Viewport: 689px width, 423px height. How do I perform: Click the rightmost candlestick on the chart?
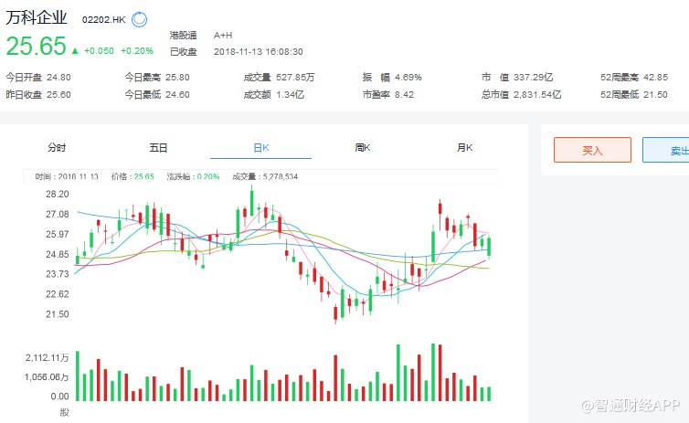tap(490, 245)
